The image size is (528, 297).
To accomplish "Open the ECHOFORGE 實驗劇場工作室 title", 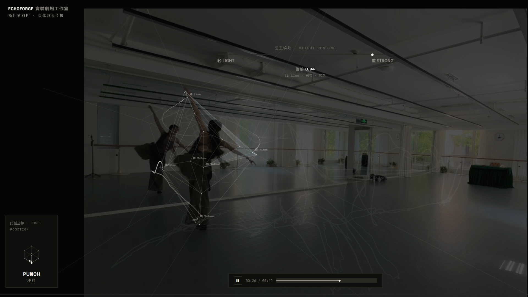I will pyautogui.click(x=38, y=9).
